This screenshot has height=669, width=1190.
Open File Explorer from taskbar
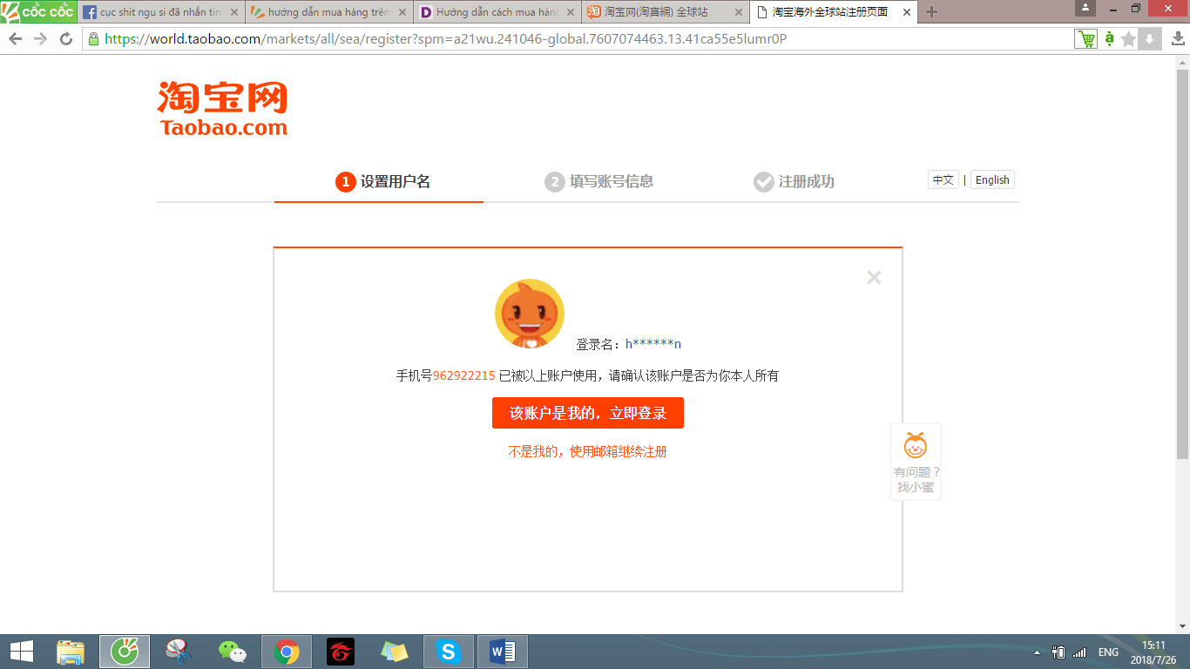point(71,652)
